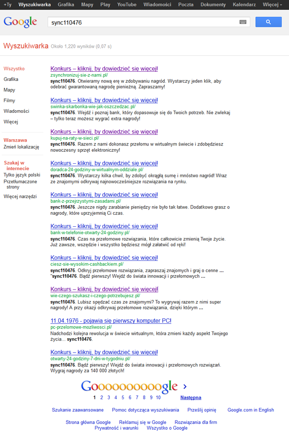Open the 11.04.1976 pierwszy komputer PC result
Image resolution: width=289 pixels, height=434 pixels.
(x=110, y=320)
